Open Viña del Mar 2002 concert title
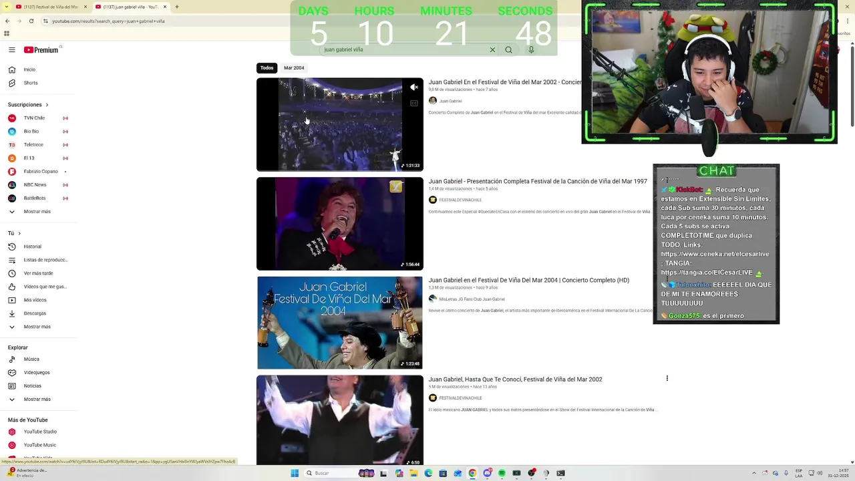Viewport: 855px width, 481px height. coord(505,82)
